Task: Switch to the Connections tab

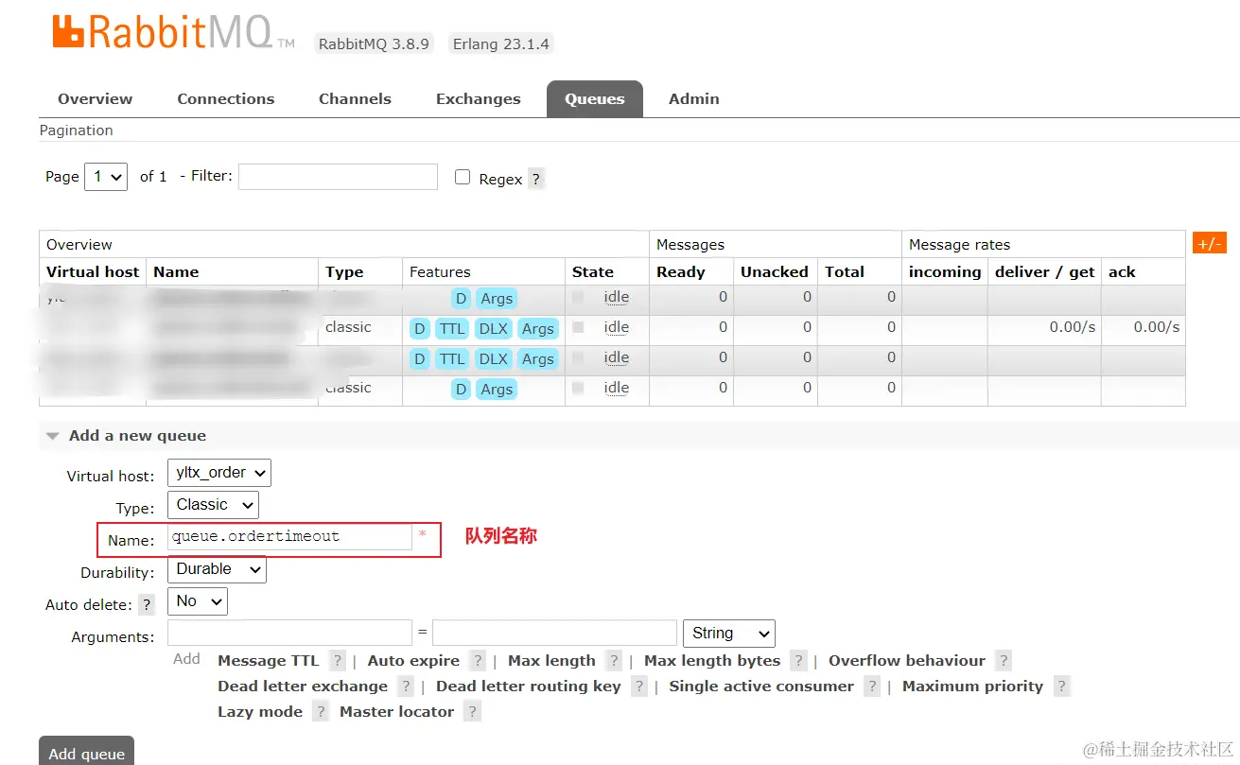Action: coord(226,98)
